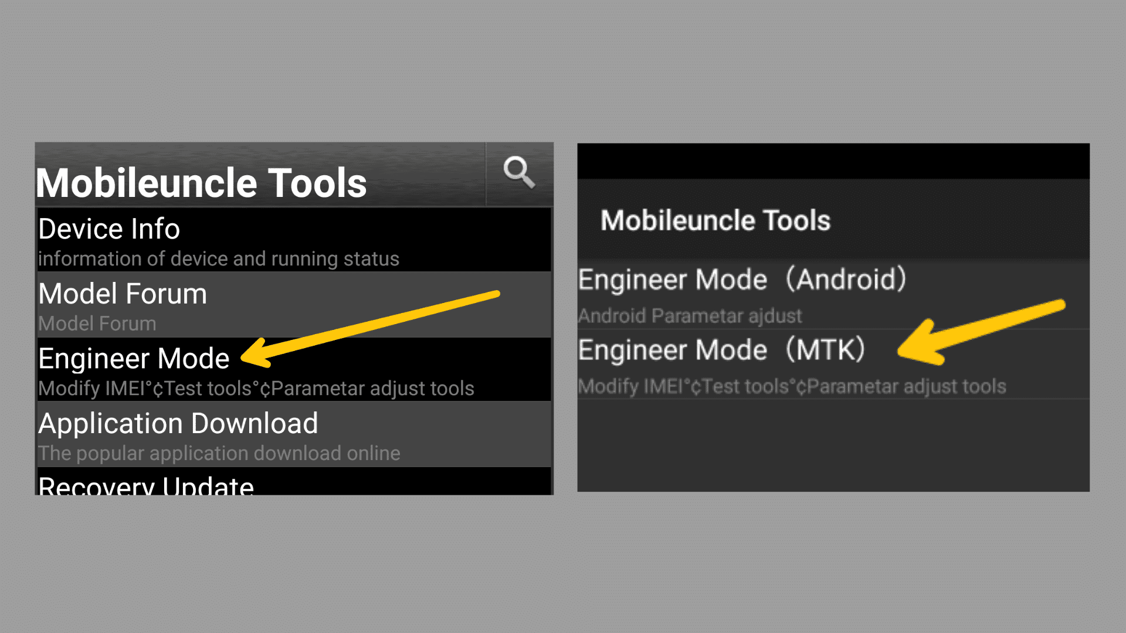
Task: Click 'The popular application download online' subtitle
Action: click(219, 454)
